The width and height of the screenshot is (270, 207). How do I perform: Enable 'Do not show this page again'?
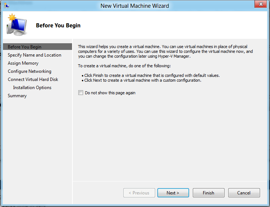(81, 93)
